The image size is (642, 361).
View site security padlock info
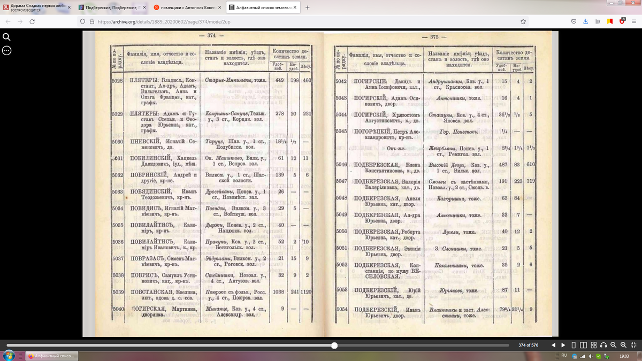[x=92, y=21]
